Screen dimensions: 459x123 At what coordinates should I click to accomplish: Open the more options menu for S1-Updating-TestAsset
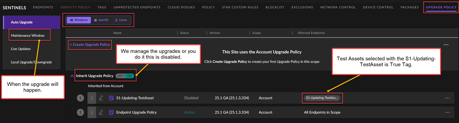coord(448,98)
